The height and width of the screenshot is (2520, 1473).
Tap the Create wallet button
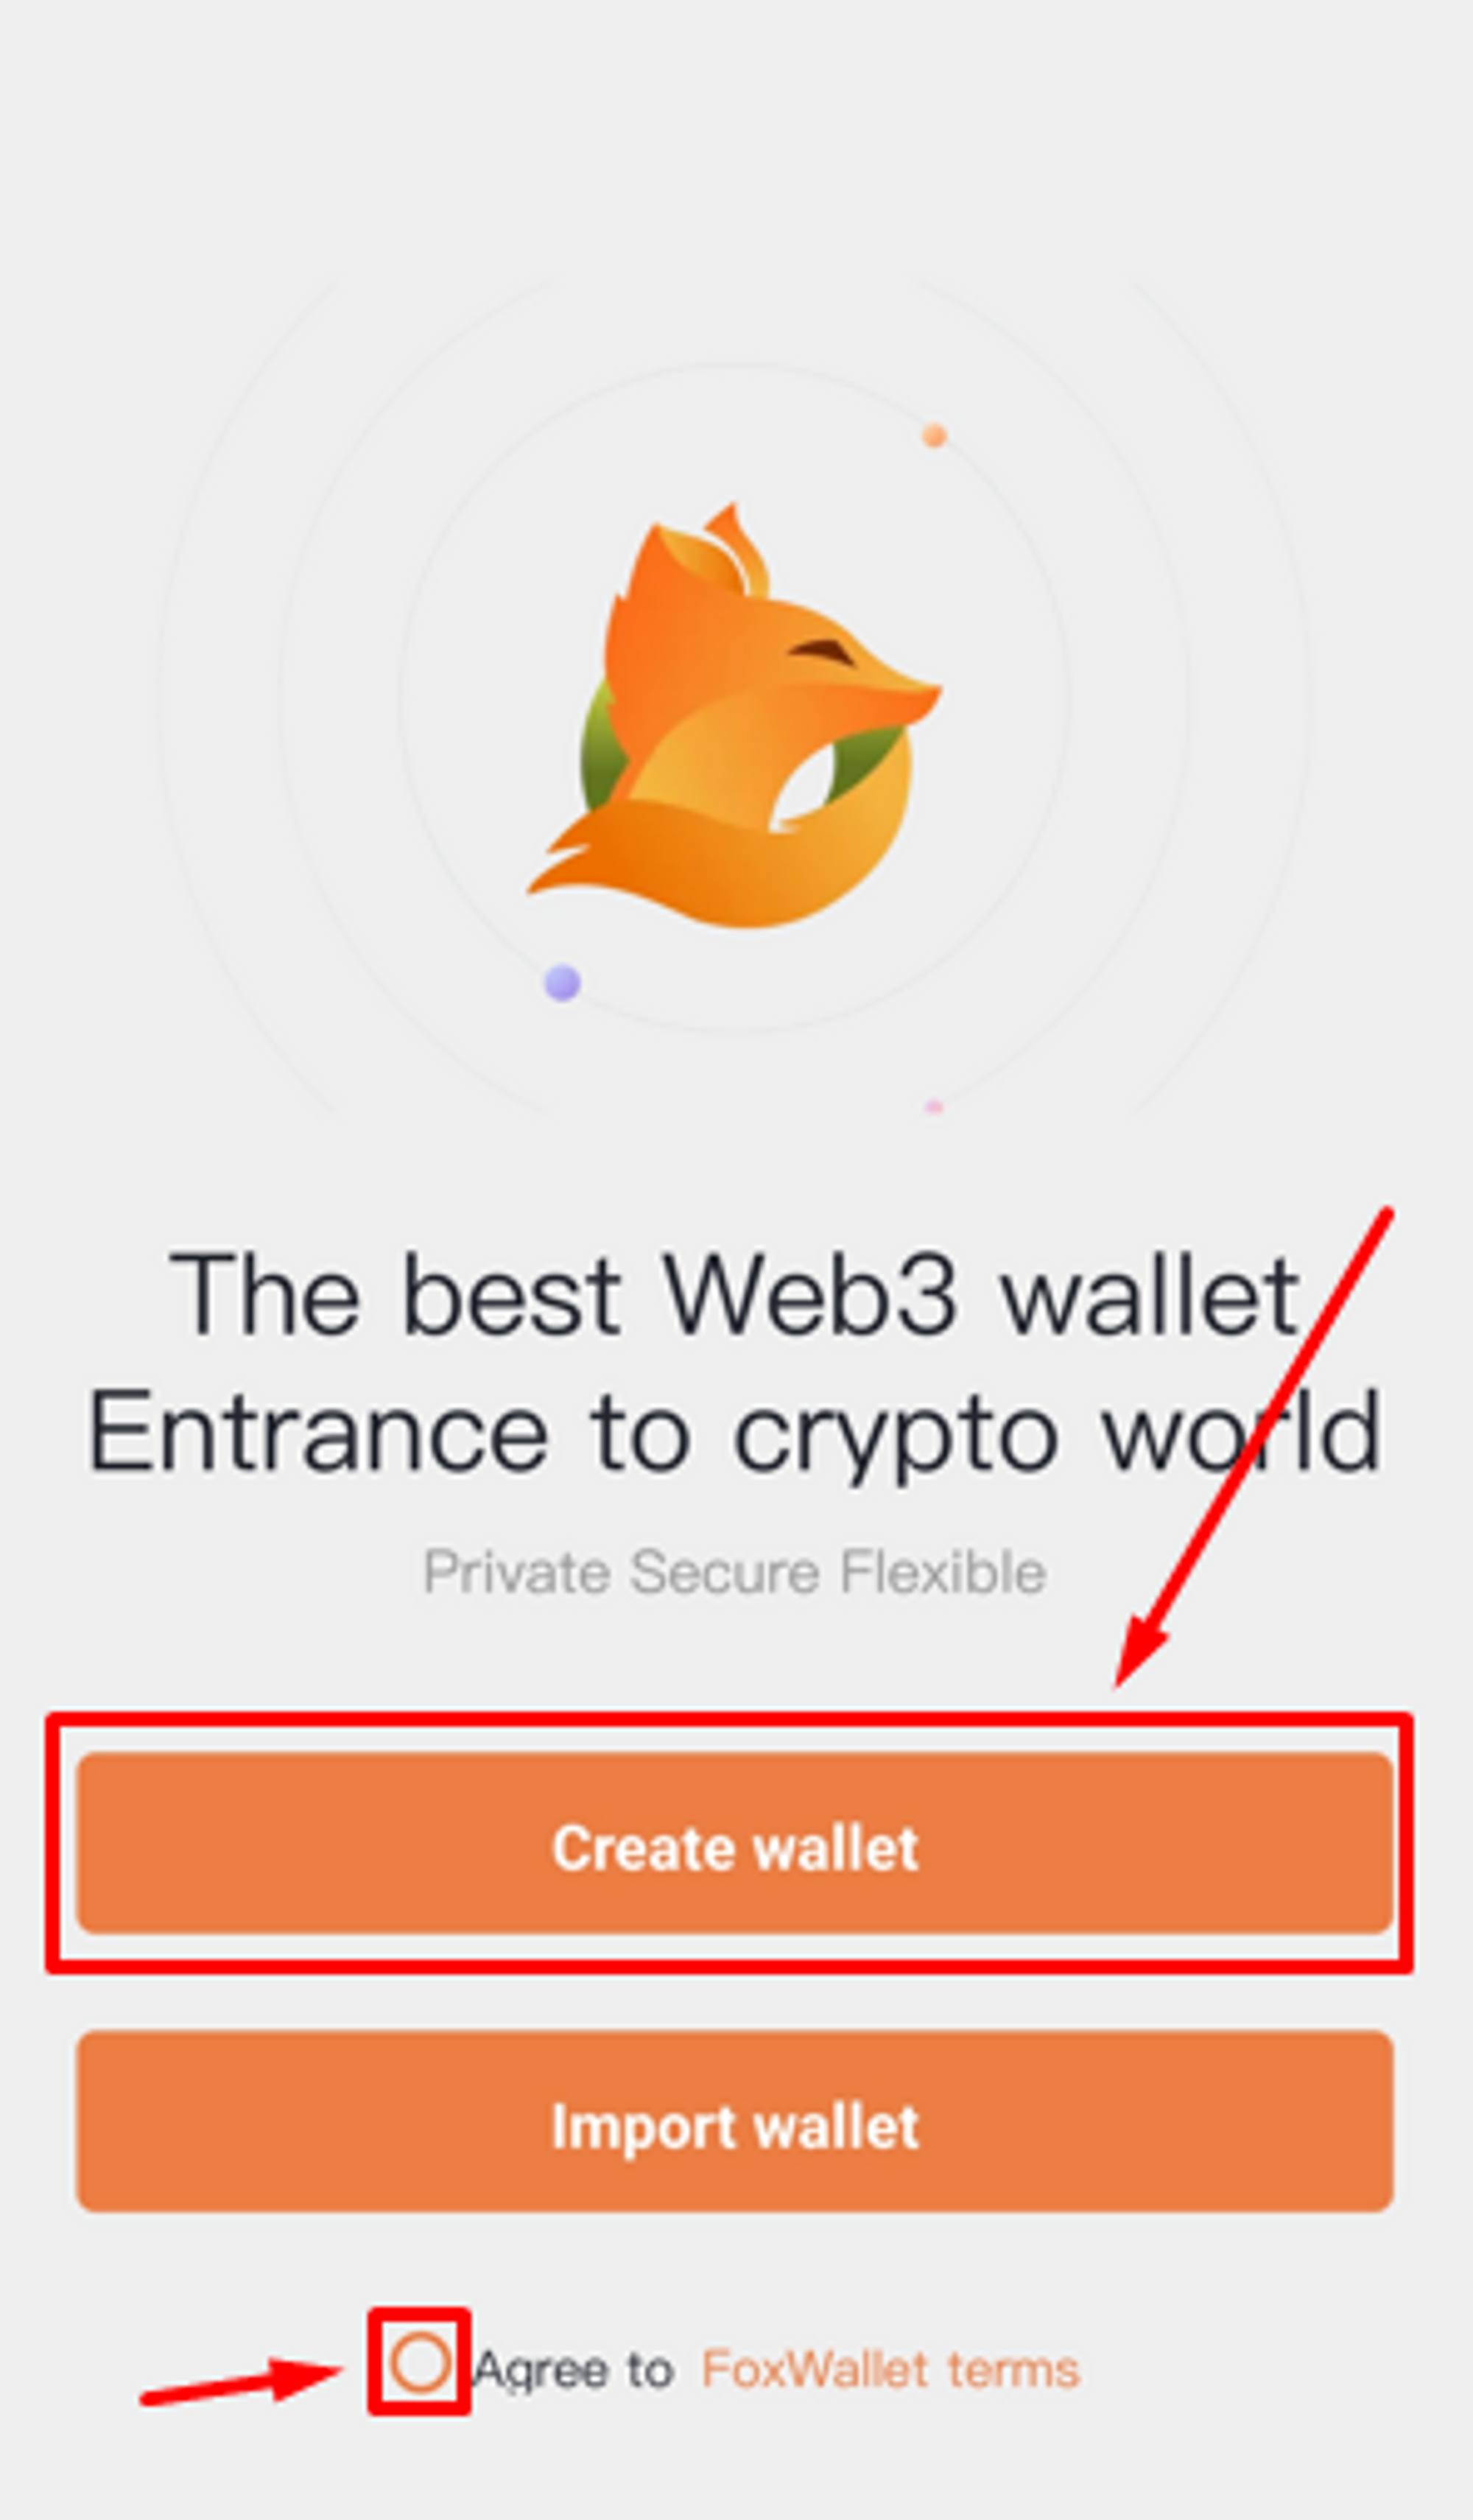pyautogui.click(x=735, y=1843)
